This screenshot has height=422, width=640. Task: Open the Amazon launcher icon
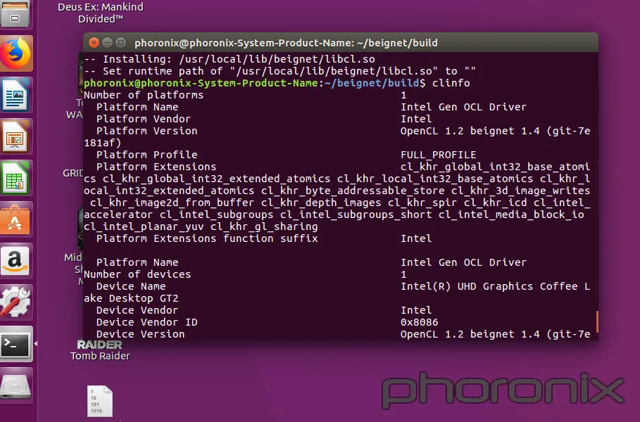(16, 261)
